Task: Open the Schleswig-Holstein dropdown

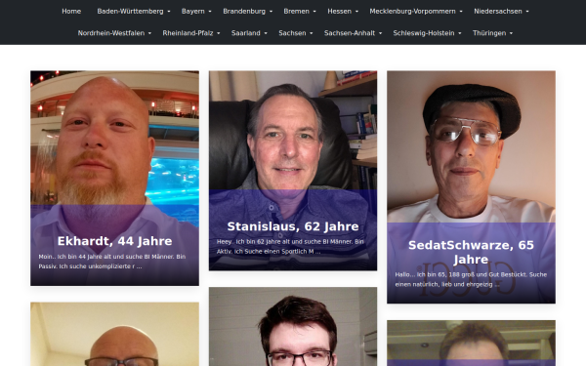Action: tap(427, 33)
